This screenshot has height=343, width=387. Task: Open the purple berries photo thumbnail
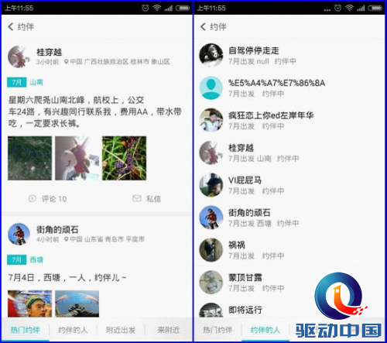(x=124, y=158)
